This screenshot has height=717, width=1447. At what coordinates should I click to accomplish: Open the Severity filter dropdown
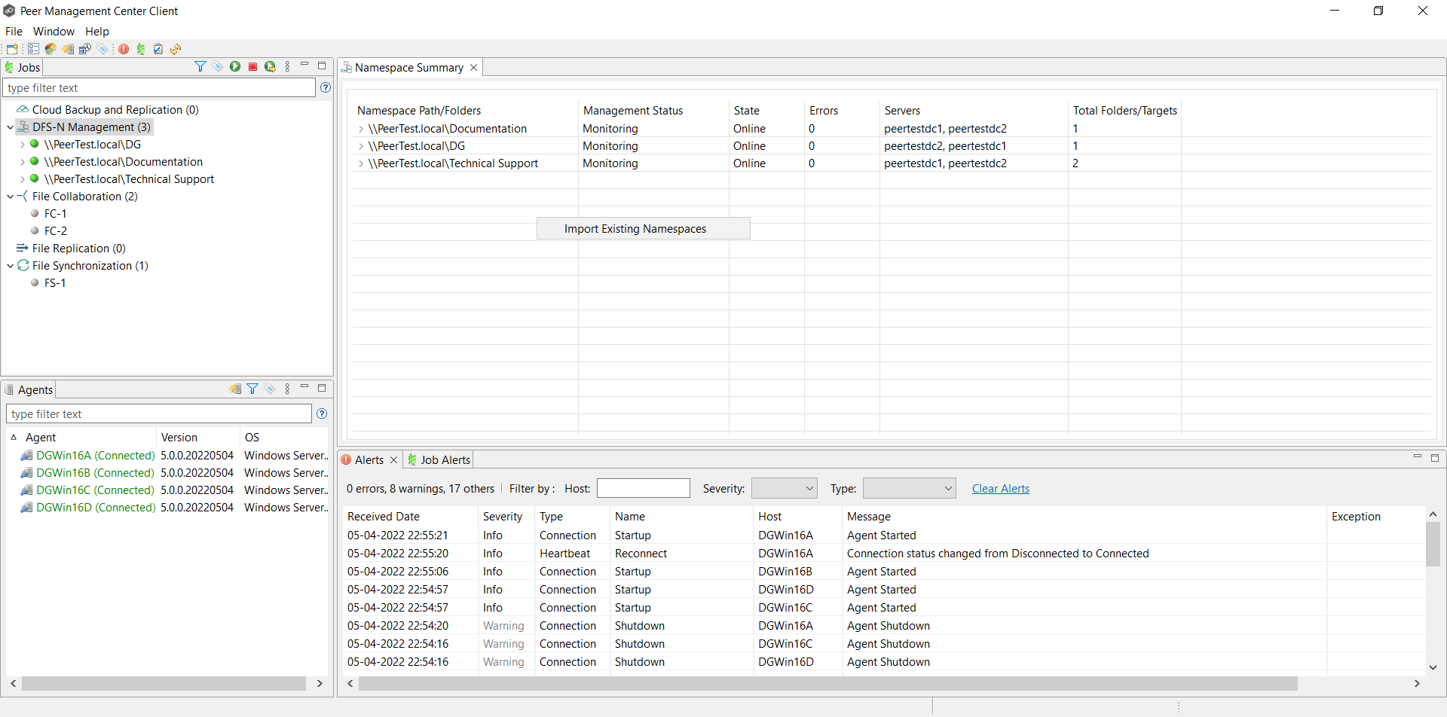click(x=785, y=488)
